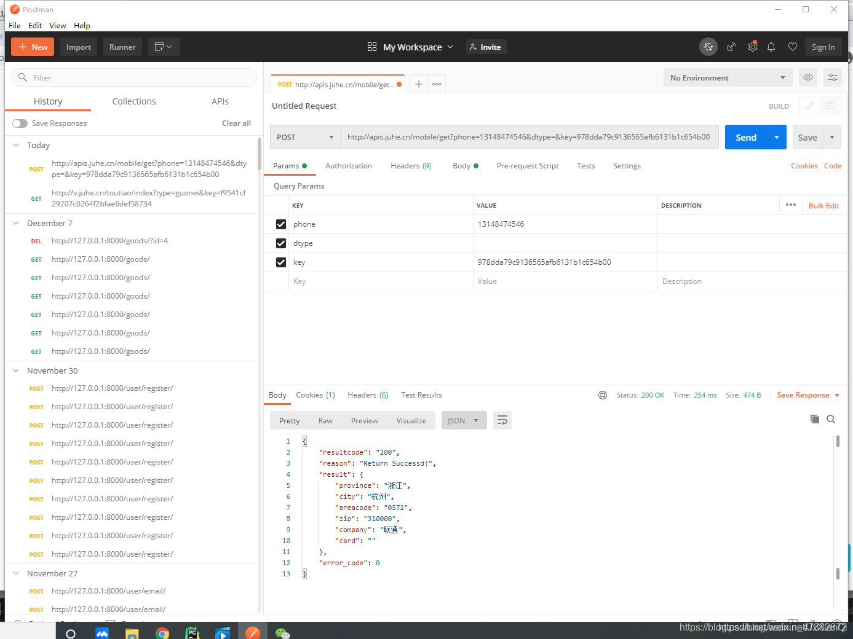
Task: Open the Cookies link
Action: (x=804, y=166)
